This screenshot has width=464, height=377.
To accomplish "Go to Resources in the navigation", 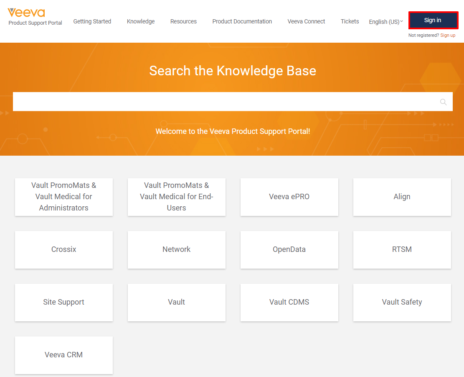I will [183, 21].
